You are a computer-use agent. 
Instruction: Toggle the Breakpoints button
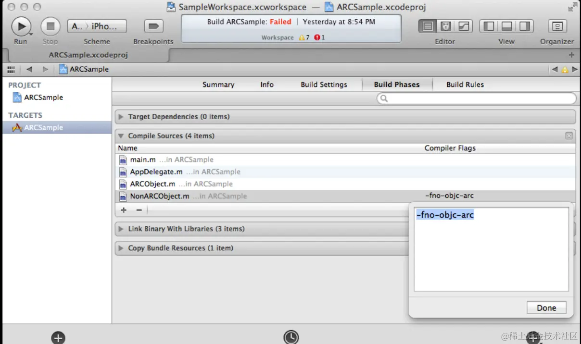(x=153, y=26)
